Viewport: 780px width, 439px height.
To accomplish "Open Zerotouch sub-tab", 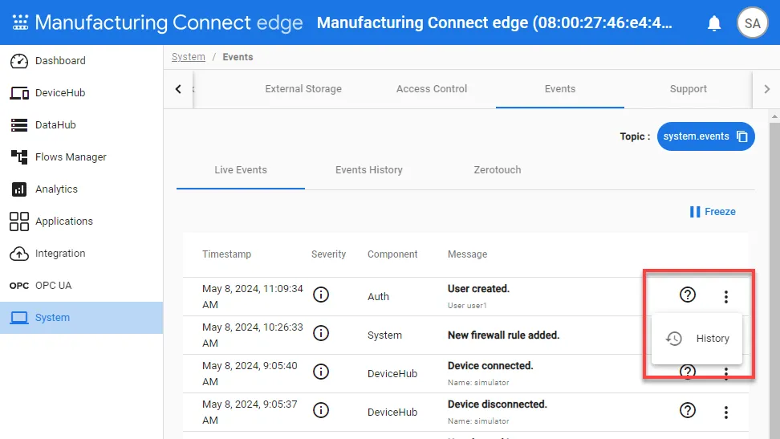I will [498, 170].
